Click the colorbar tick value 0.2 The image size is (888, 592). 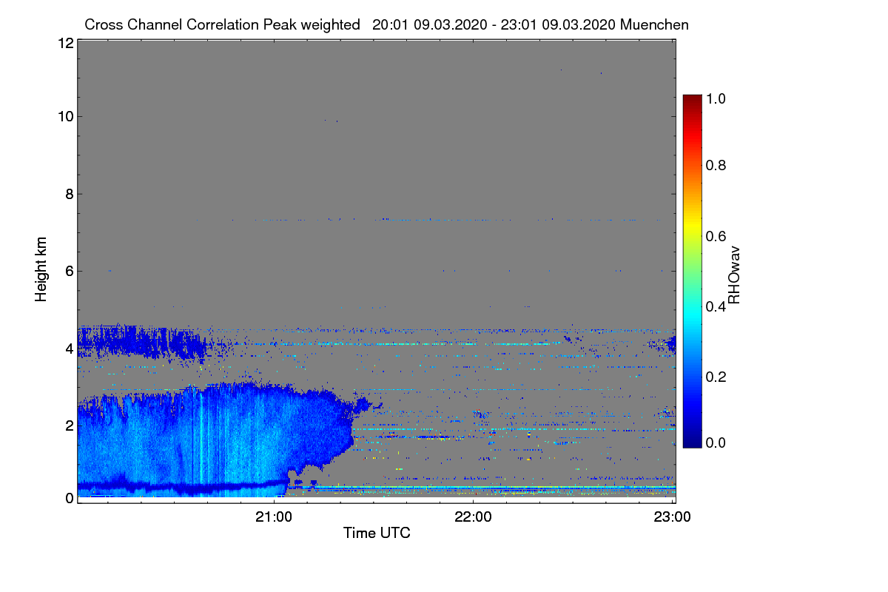[x=715, y=376]
